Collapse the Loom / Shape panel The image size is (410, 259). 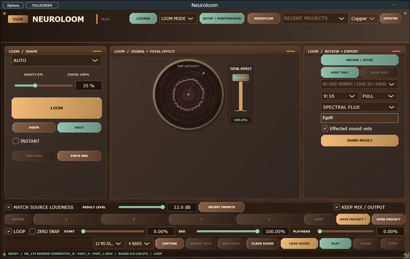97,51
